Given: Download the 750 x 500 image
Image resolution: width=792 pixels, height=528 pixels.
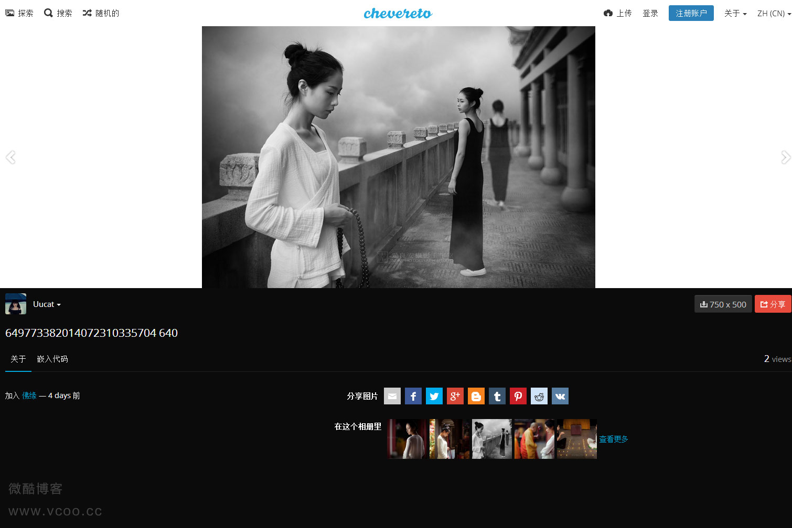Looking at the screenshot, I should [723, 304].
